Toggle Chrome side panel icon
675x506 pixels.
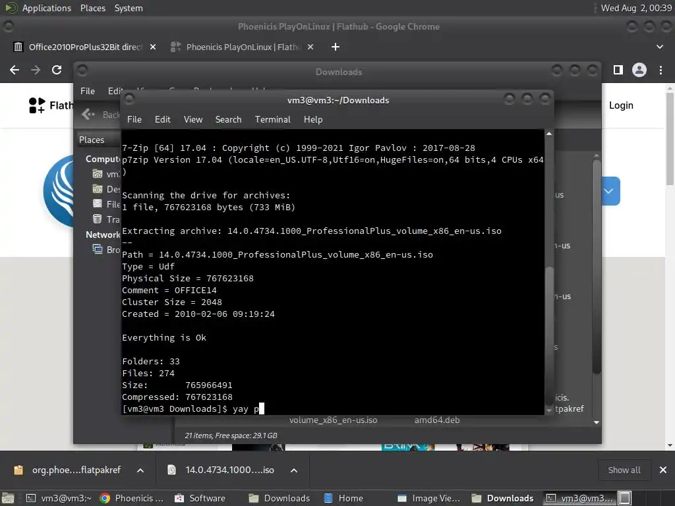coord(618,70)
